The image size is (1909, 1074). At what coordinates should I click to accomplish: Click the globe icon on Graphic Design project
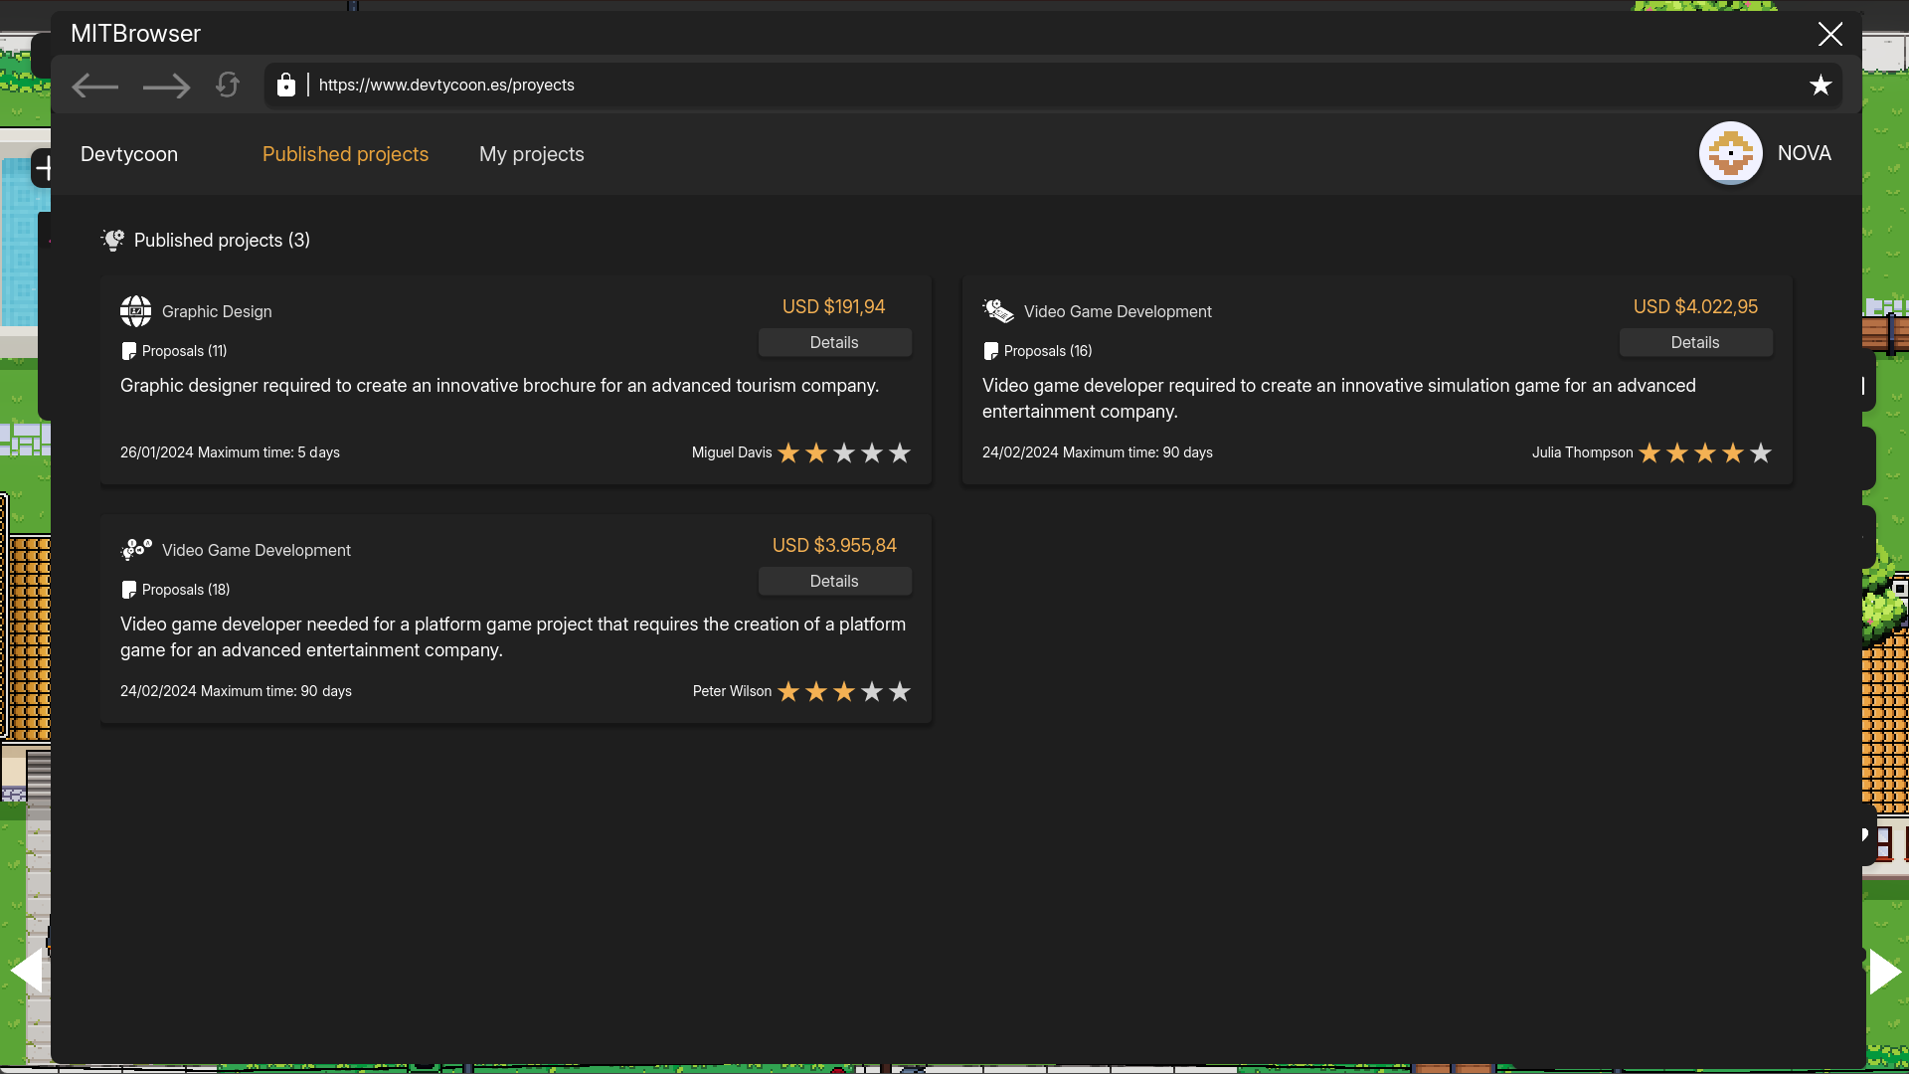click(136, 310)
